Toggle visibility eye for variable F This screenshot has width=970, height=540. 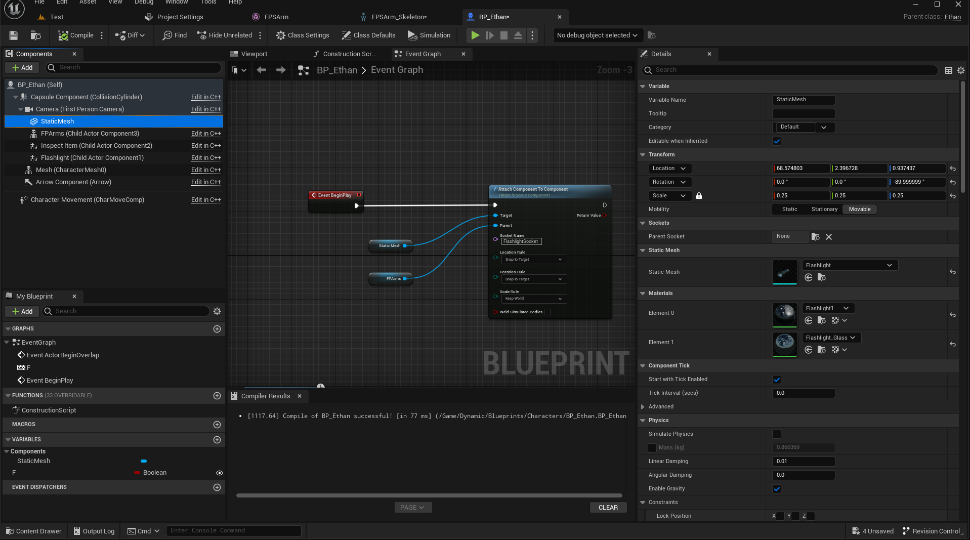[220, 473]
